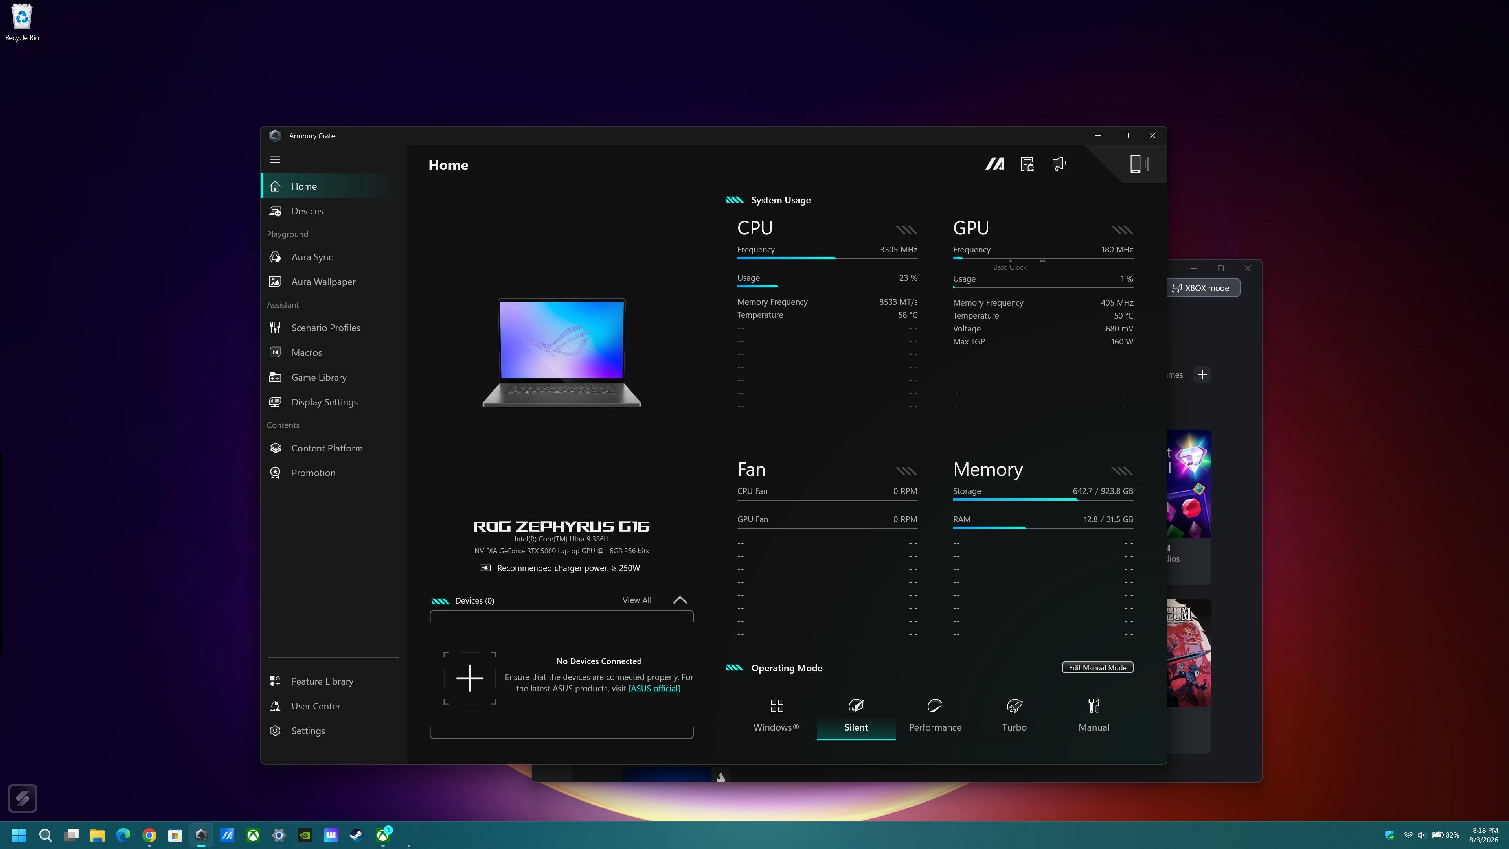The image size is (1509, 849).
Task: Select the Manual operating mode
Action: [x=1094, y=715]
